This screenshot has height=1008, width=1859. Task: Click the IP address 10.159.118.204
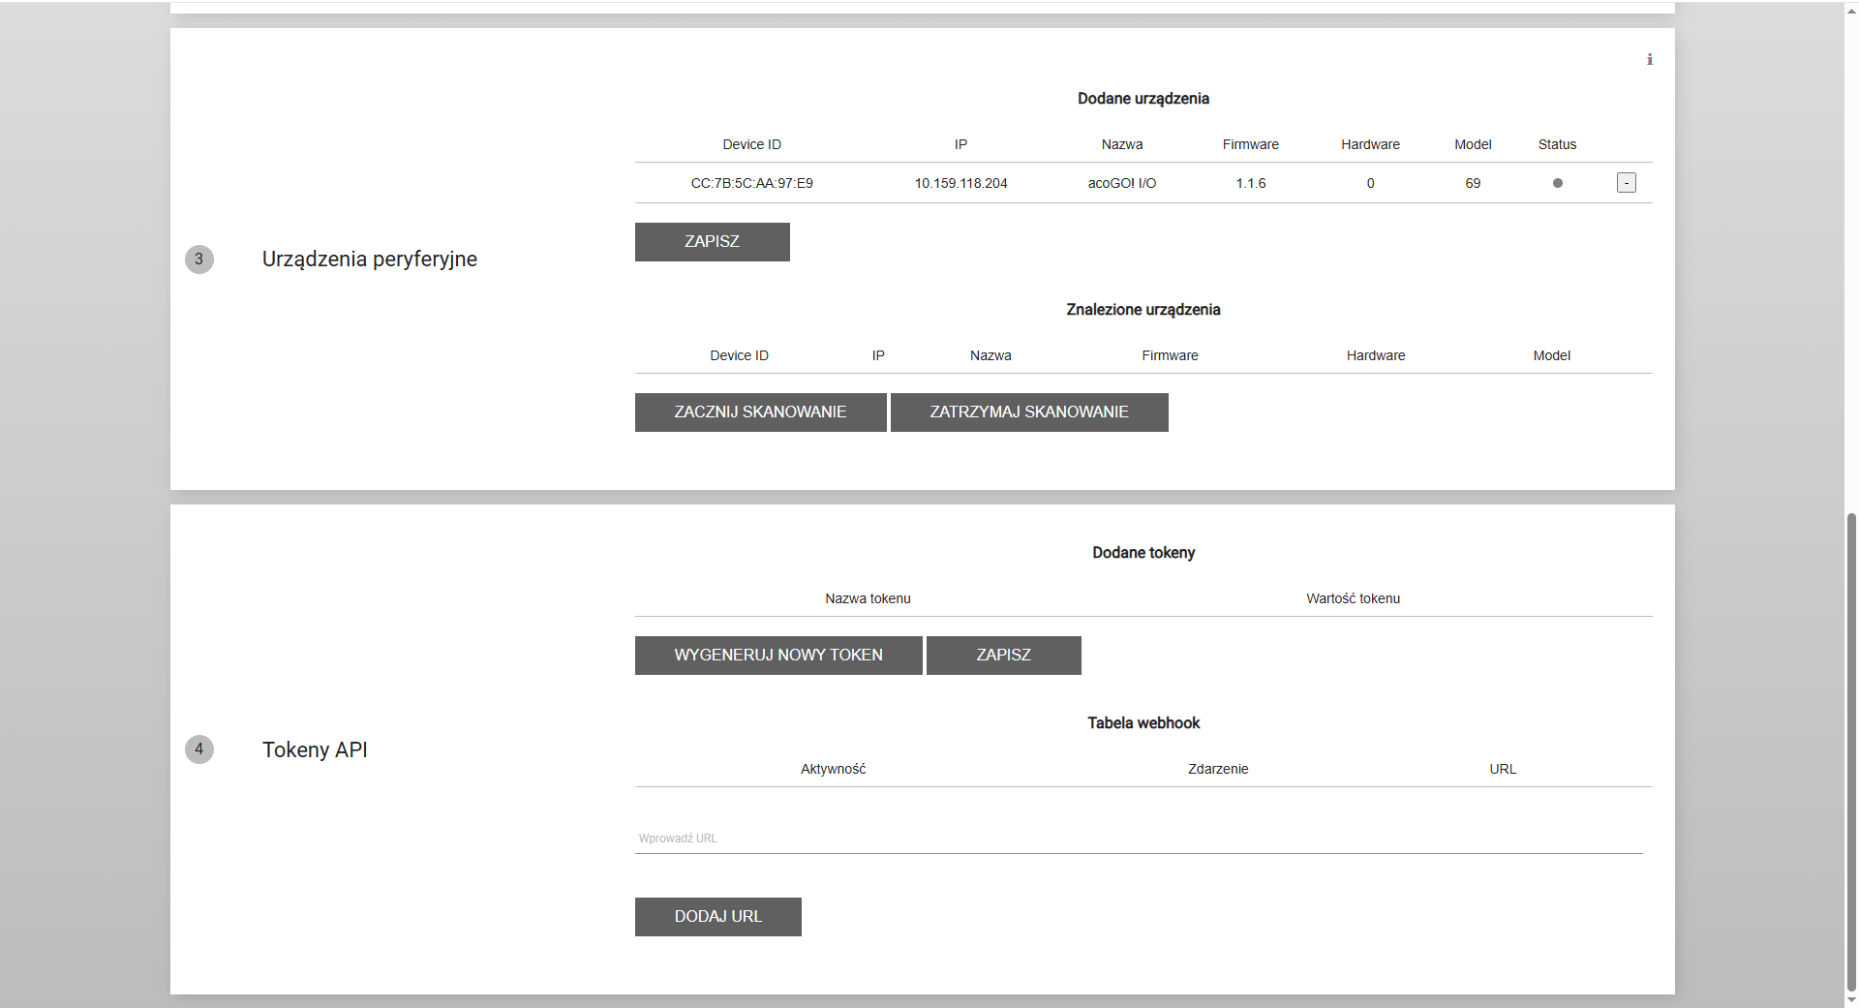[x=960, y=183]
